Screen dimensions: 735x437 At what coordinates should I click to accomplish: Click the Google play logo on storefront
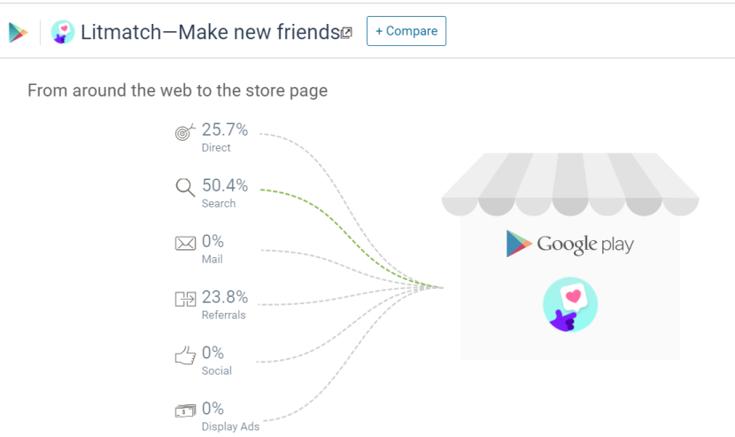tap(569, 244)
